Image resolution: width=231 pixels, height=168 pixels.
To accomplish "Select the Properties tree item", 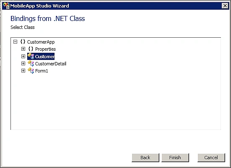I will click(x=46, y=49).
